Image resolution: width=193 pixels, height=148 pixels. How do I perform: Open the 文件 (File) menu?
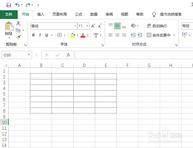[x=9, y=14]
